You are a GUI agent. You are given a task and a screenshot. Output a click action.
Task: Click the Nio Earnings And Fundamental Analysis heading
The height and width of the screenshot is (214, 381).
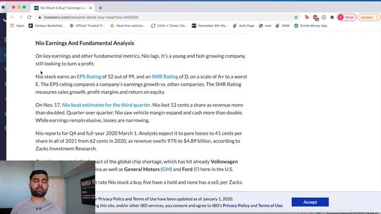pos(85,43)
